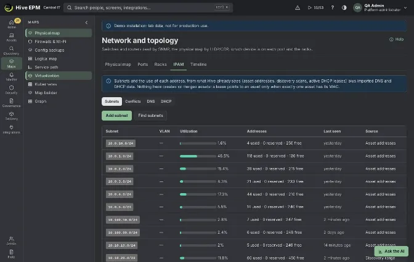Click the 46.5% utilization bar

pyautogui.click(x=198, y=156)
